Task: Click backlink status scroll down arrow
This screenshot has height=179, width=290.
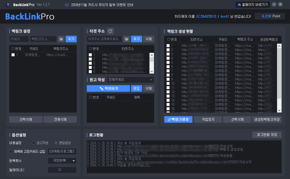Action: [279, 110]
